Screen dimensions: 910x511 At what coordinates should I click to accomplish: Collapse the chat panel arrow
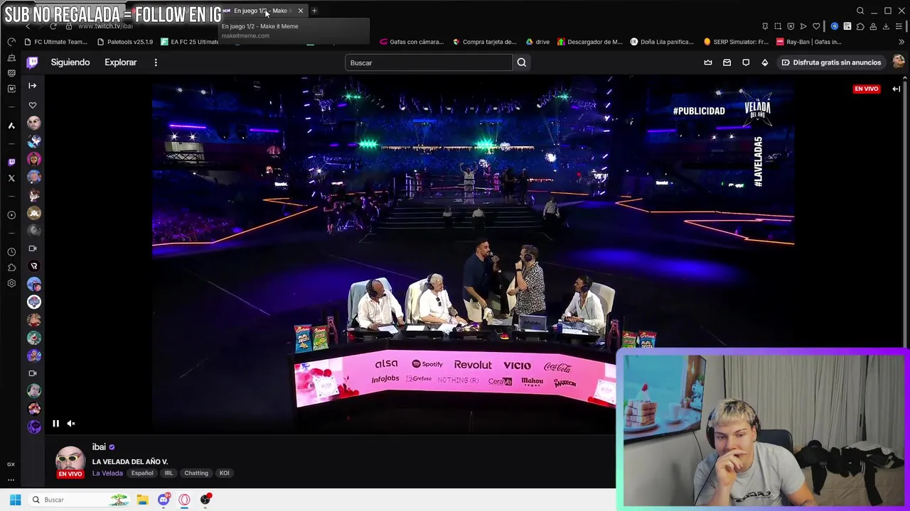pyautogui.click(x=896, y=89)
